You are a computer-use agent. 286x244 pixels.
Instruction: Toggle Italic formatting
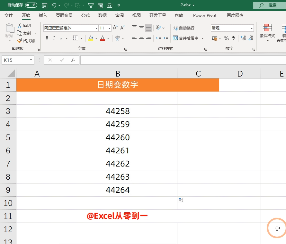tap(54, 38)
